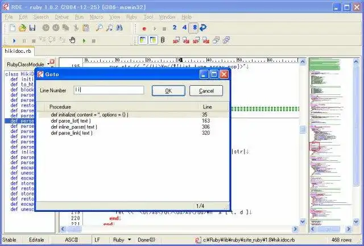Open the Ruby menu

pyautogui.click(x=131, y=17)
